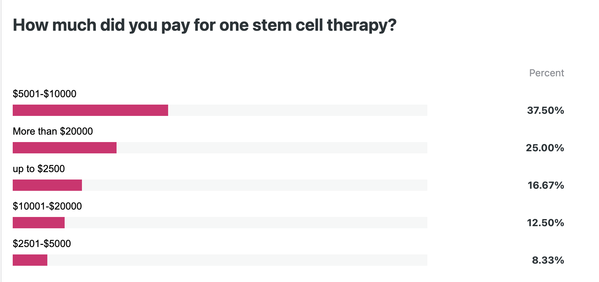The height and width of the screenshot is (282, 599).
Task: Select the pink bar for $2501-$5000
Action: tap(30, 260)
